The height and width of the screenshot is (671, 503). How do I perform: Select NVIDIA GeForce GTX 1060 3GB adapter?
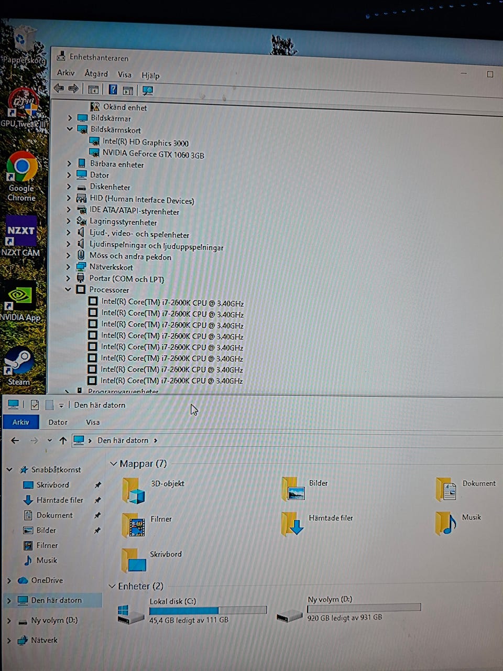coord(146,154)
